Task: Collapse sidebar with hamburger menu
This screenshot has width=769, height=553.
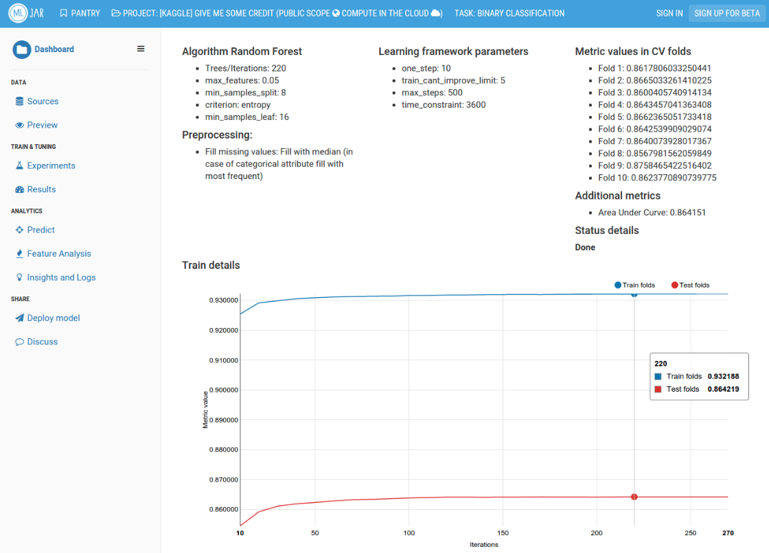Action: tap(141, 49)
